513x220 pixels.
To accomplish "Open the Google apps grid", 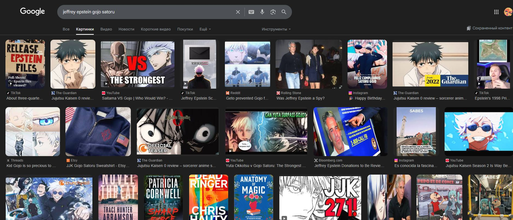I will tap(496, 12).
